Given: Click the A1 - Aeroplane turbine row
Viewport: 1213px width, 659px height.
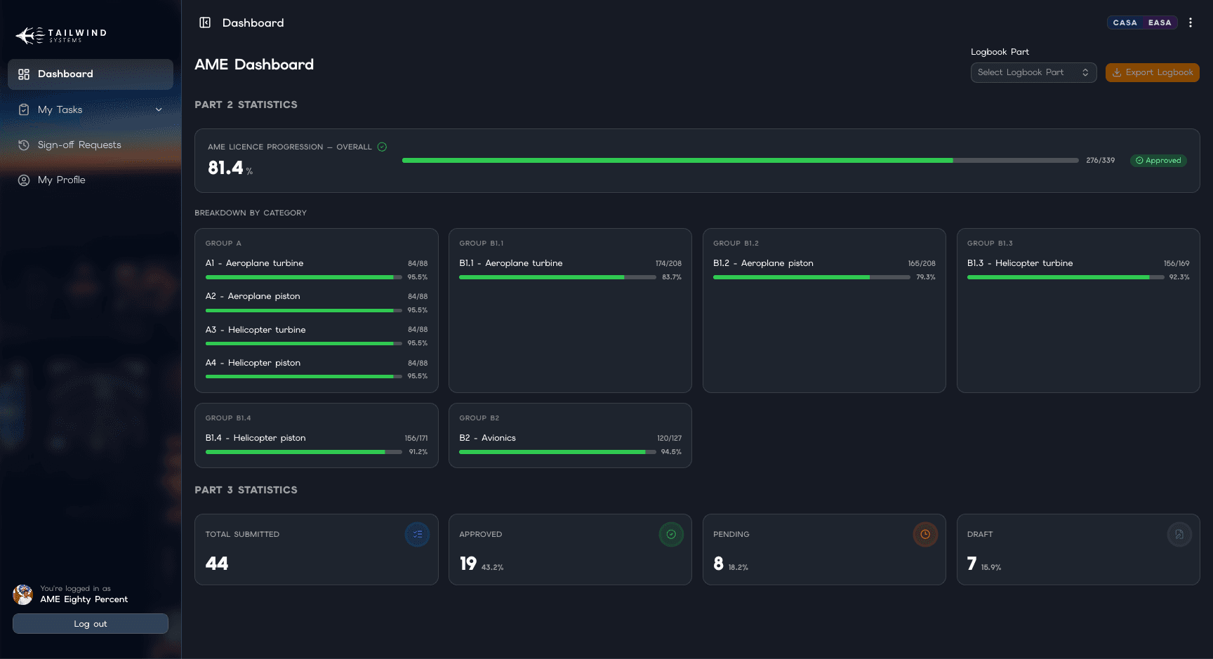Looking at the screenshot, I should pyautogui.click(x=316, y=270).
